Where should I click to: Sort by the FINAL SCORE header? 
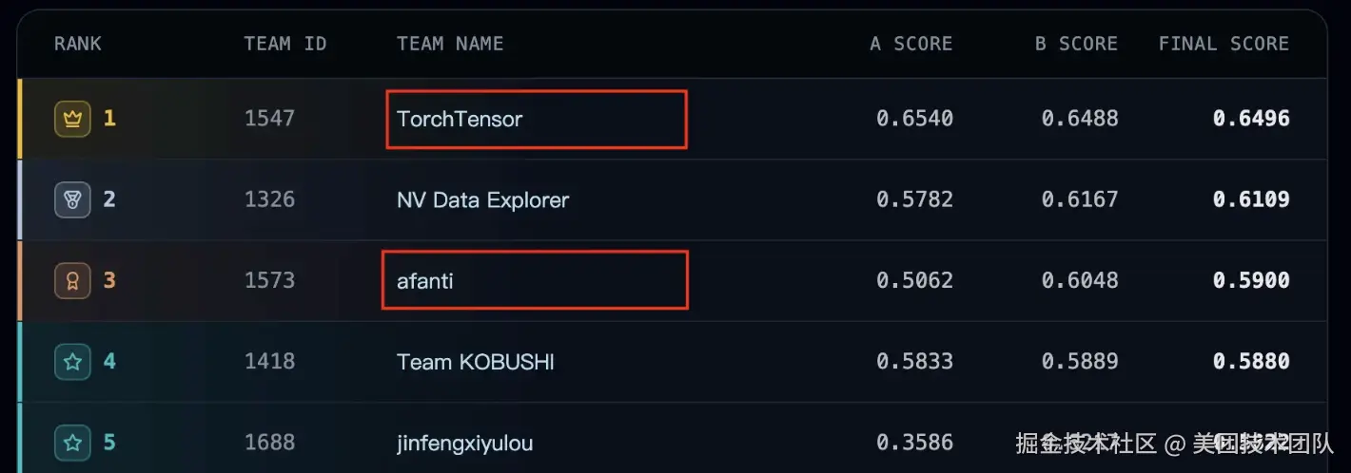pos(1224,44)
